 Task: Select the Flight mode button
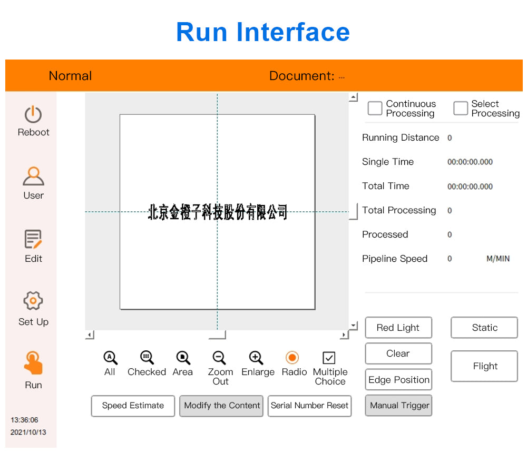[x=484, y=366]
